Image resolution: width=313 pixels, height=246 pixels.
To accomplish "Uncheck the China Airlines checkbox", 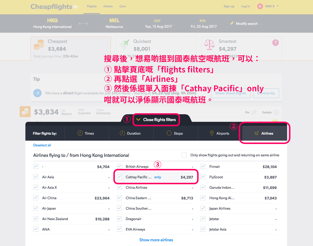I will point(119,187).
